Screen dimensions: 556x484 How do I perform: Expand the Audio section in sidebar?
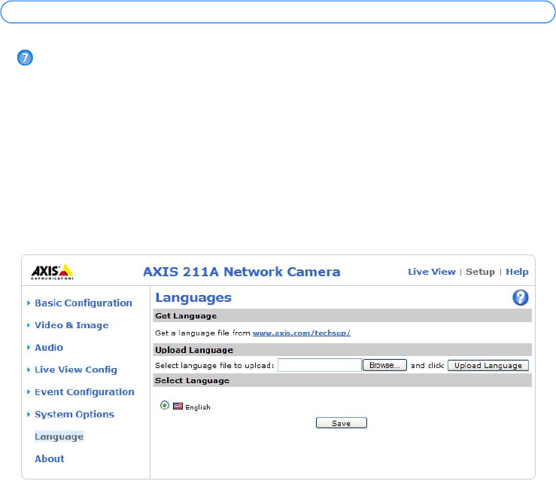(48, 348)
